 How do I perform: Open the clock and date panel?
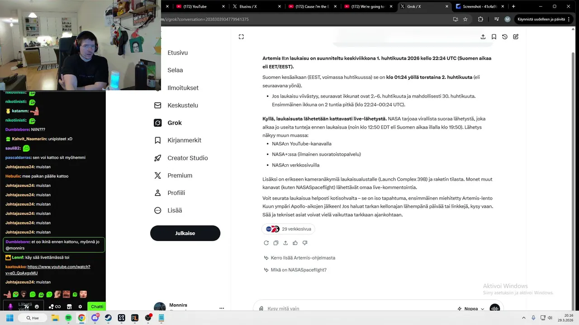click(x=566, y=318)
